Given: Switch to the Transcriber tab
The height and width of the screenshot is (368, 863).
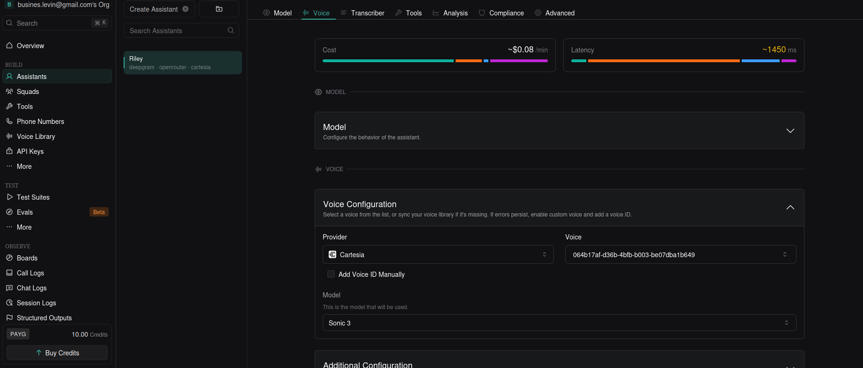Looking at the screenshot, I should (x=362, y=13).
